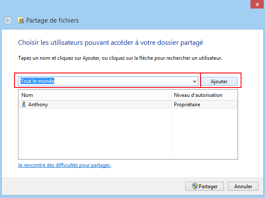265x198 pixels.
Task: Close the file sharing dialog window
Action: 257,4
